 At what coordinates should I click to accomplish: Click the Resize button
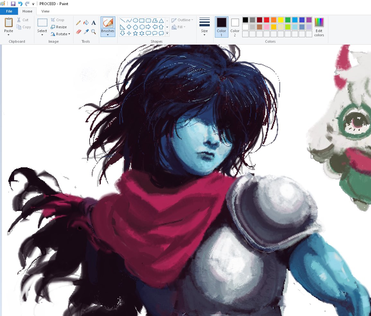[59, 27]
